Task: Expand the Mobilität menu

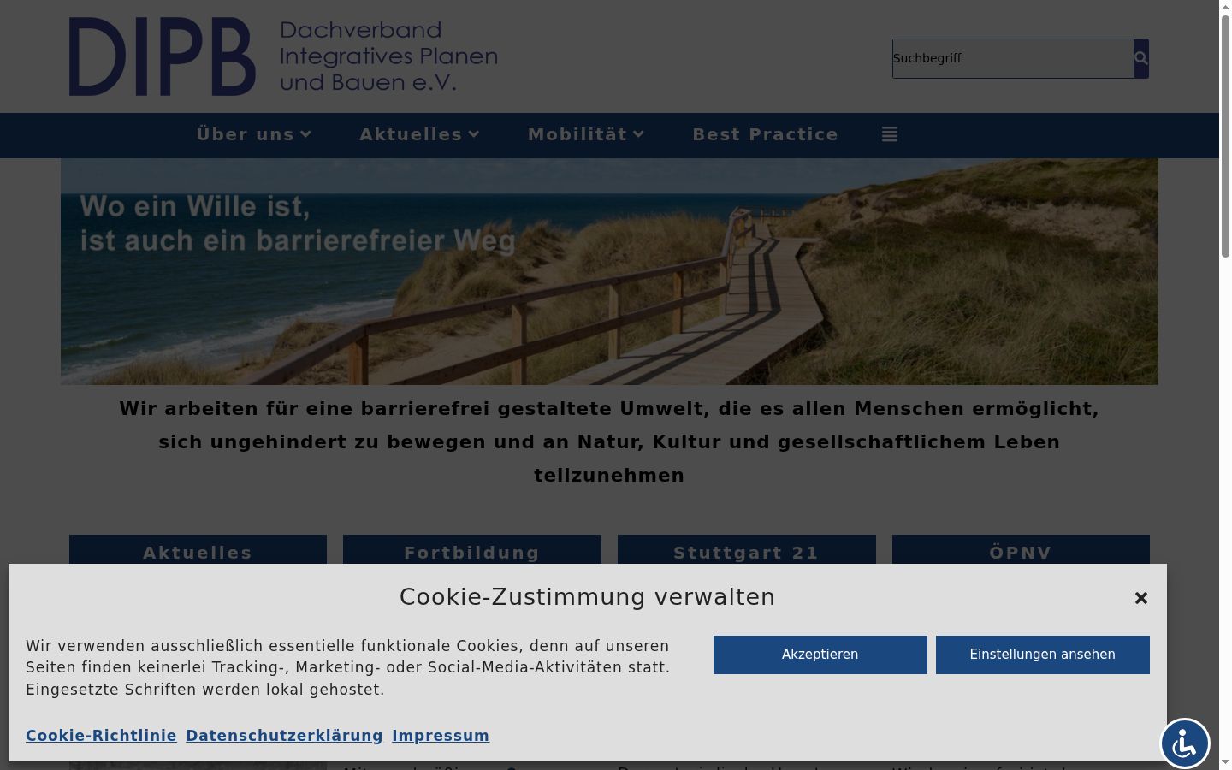Action: tap(586, 134)
